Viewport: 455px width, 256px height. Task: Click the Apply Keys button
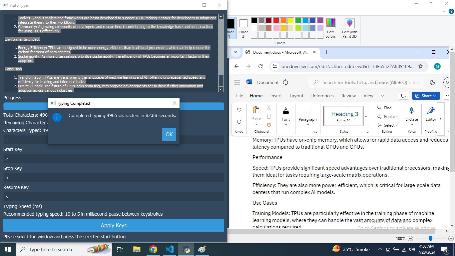tap(114, 225)
